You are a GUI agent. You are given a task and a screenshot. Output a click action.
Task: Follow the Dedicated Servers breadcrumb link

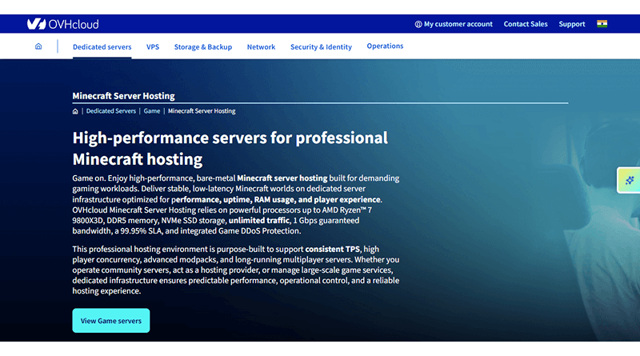110,111
